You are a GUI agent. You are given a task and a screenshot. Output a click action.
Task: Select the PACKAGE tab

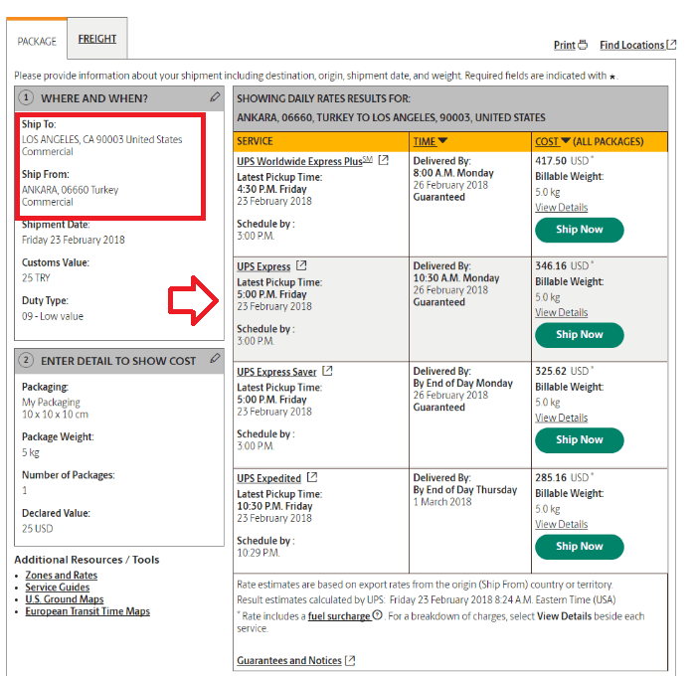pyautogui.click(x=37, y=42)
